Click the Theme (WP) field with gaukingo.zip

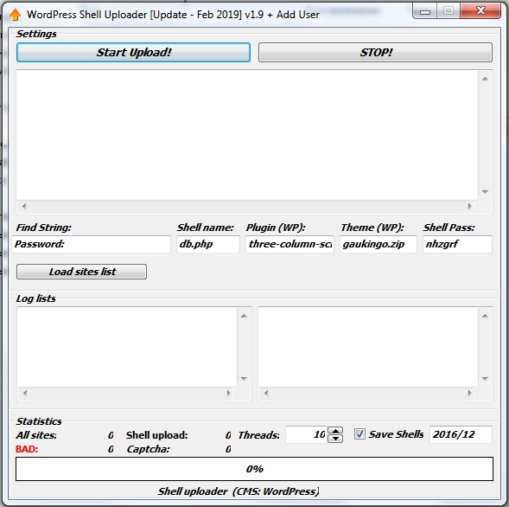click(x=379, y=244)
